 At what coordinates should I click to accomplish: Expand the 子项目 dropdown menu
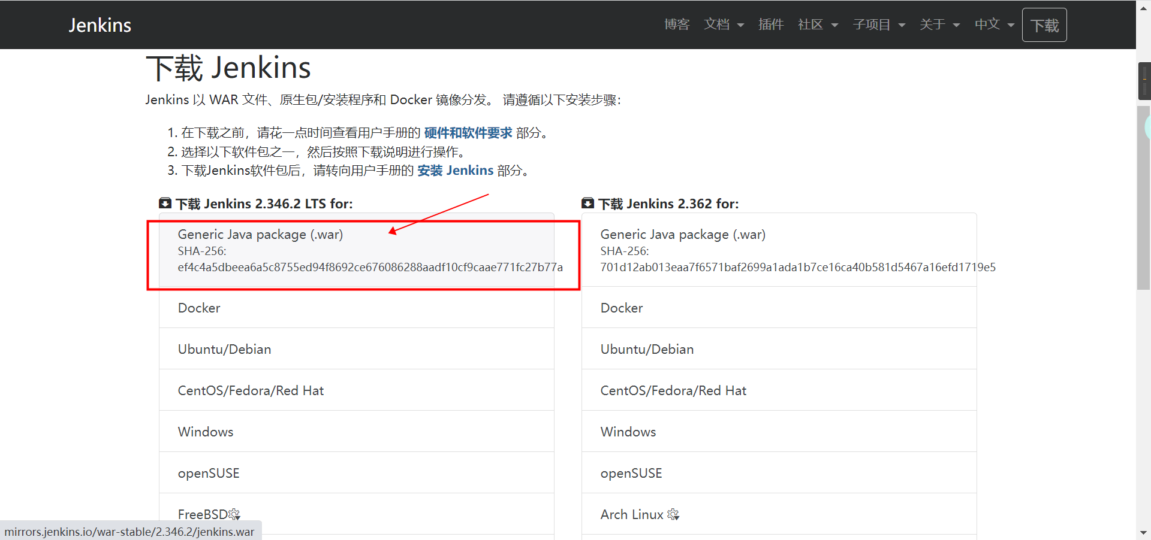click(879, 25)
